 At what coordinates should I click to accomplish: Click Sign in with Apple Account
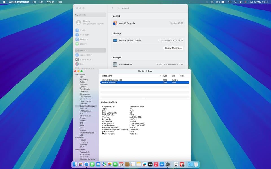pos(90,22)
